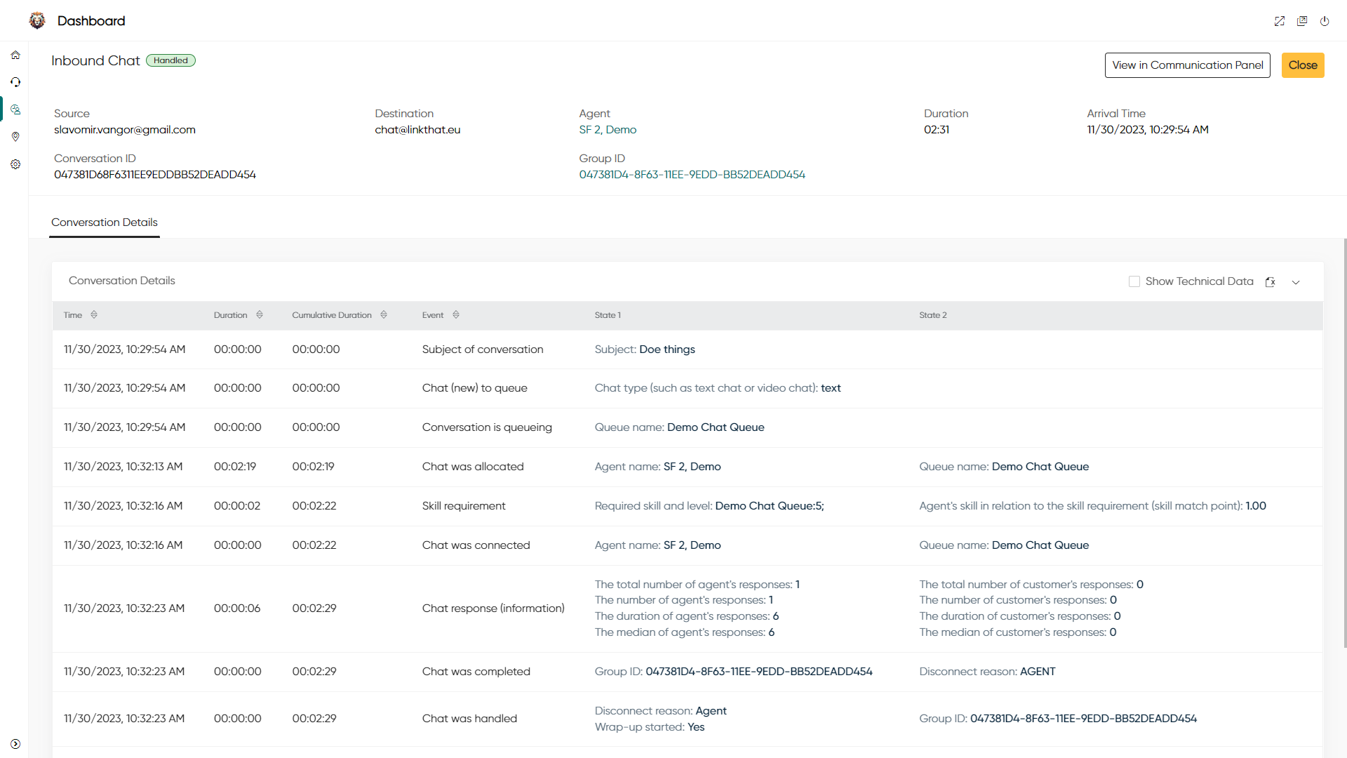Screen dimensions: 1347x758
Task: Open the Group ID link in header
Action: [x=692, y=175]
